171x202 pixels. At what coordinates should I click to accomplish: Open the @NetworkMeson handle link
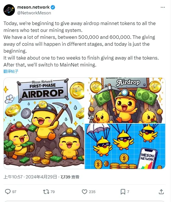(x=34, y=13)
